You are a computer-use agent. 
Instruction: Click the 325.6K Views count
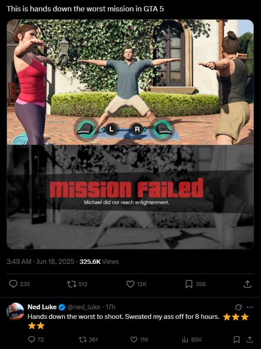pyautogui.click(x=99, y=262)
